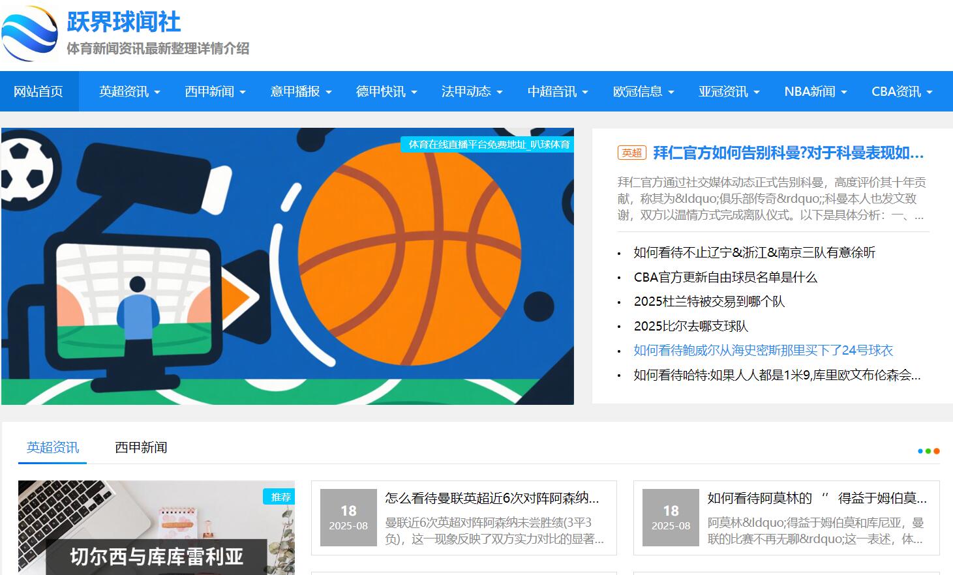
Task: Click the 推荐 badge on keyboard thumbnail
Action: click(280, 497)
